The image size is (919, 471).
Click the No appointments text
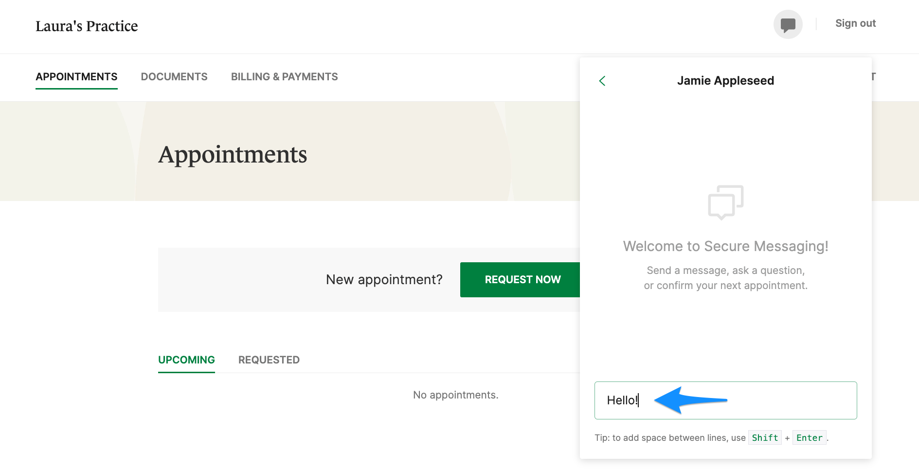(455, 395)
